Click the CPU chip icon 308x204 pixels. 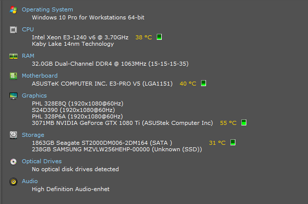[13, 30]
